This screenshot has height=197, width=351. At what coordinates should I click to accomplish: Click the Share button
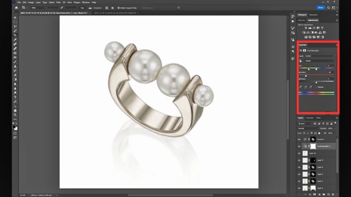click(320, 8)
